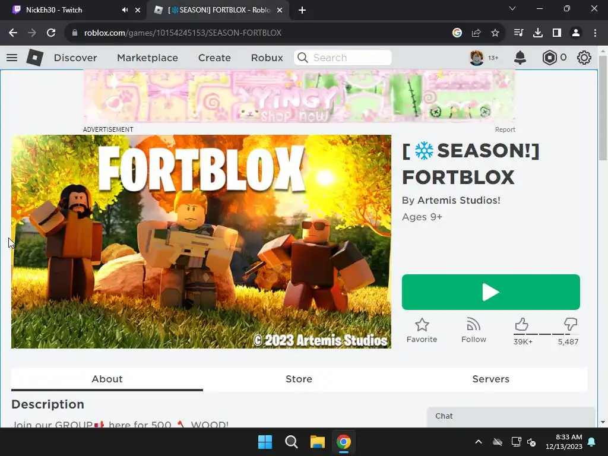608x456 pixels.
Task: Click the page vertical scrollbar thumb
Action: [603, 108]
